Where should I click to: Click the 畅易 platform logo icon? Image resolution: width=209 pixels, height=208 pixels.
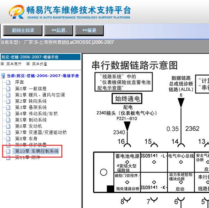pyautogui.click(x=17, y=12)
